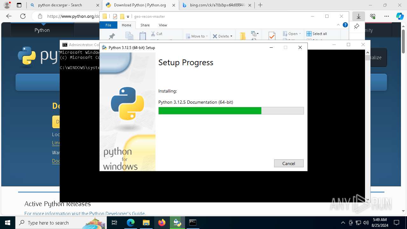Close the python descargar Search tab
Viewport: 407px width, 229px height.
click(98, 5)
